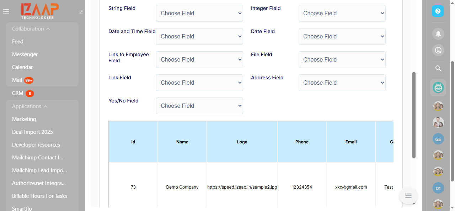Viewport: 455px width, 211px height.
Task: Click the sidebar settings sliders icon
Action: click(81, 12)
